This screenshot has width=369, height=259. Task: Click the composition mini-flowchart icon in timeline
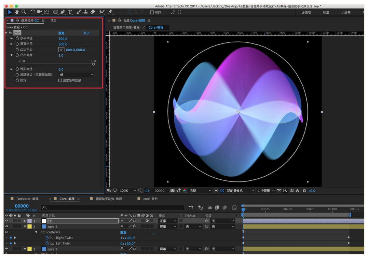[x=191, y=207]
